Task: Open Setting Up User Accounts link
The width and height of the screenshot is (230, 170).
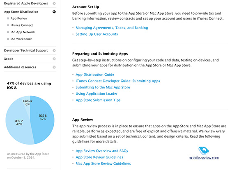Action: (x=97, y=34)
